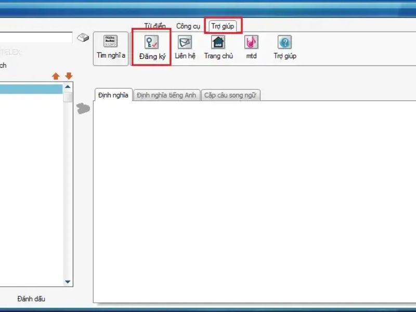416x312 pixels.
Task: Click the word list scroll up arrow
Action: coord(68,87)
